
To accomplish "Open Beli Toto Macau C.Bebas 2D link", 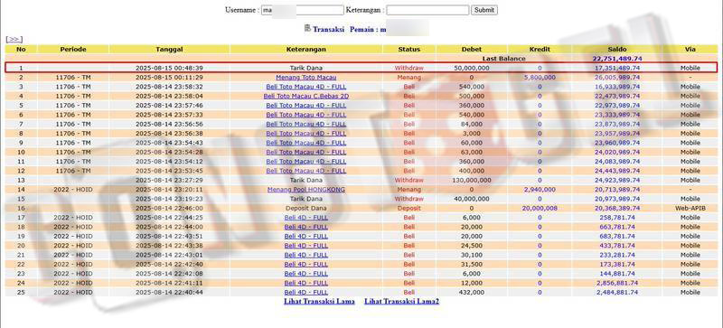I will click(306, 96).
